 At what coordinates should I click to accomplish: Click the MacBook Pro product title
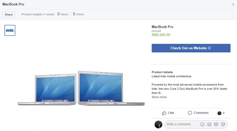pos(163,27)
